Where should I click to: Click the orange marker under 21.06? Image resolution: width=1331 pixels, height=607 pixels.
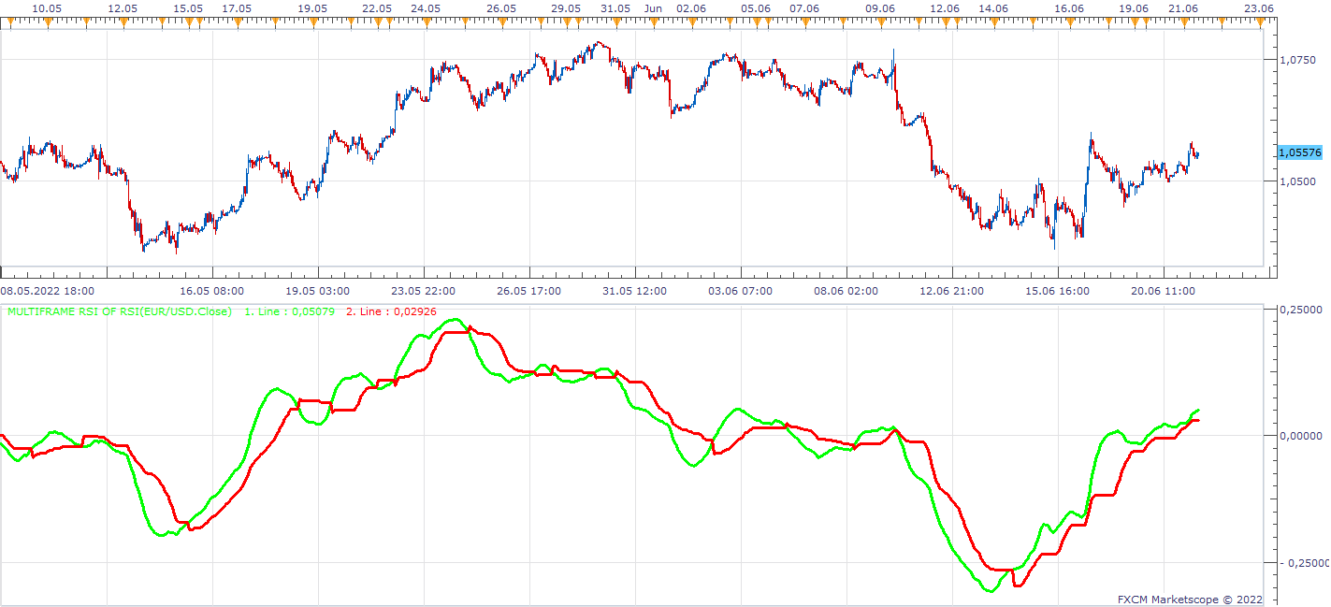click(1183, 21)
